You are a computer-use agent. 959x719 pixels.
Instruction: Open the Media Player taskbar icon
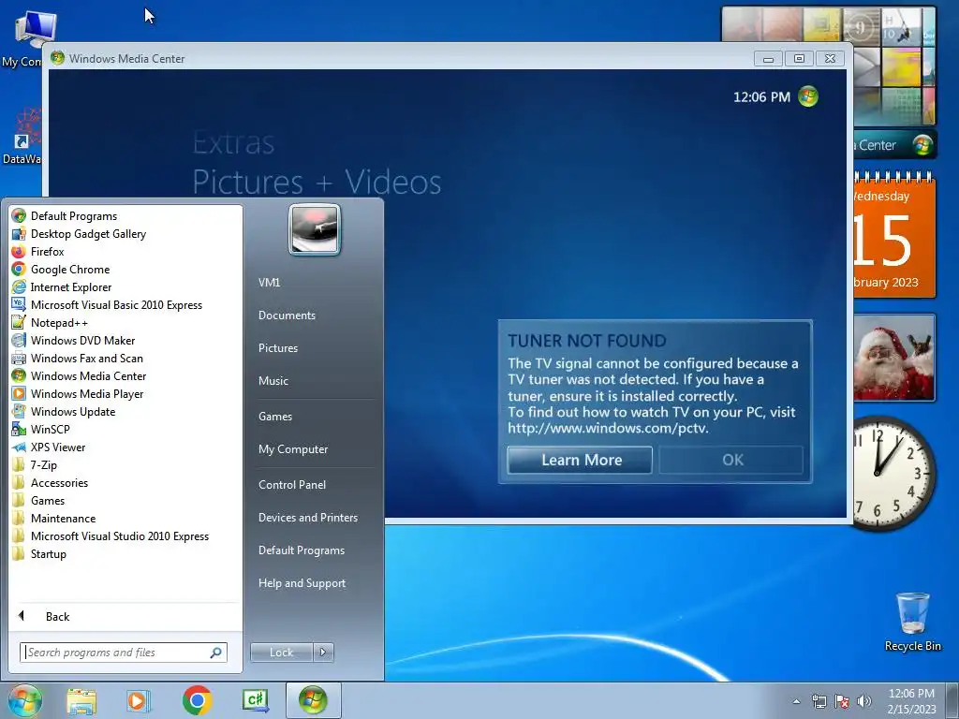(x=139, y=701)
